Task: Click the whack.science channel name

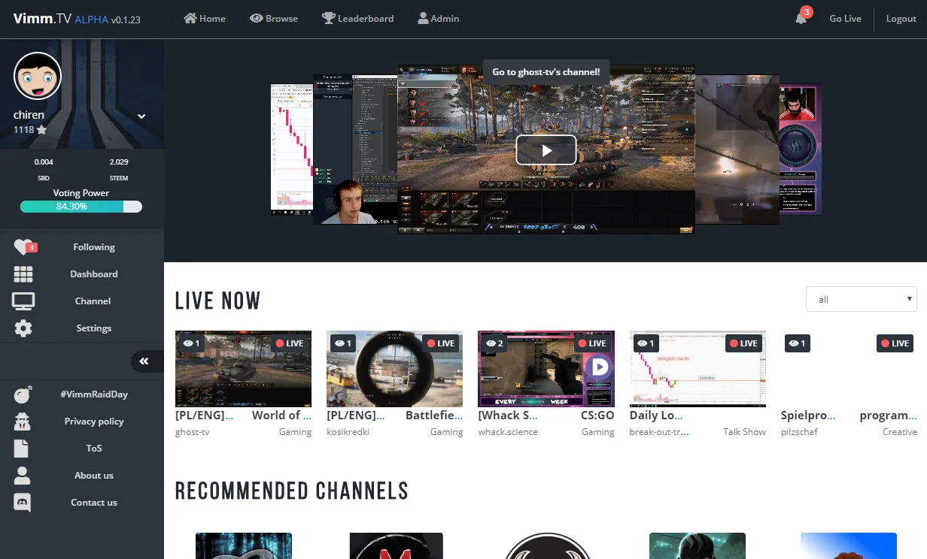Action: pyautogui.click(x=509, y=432)
